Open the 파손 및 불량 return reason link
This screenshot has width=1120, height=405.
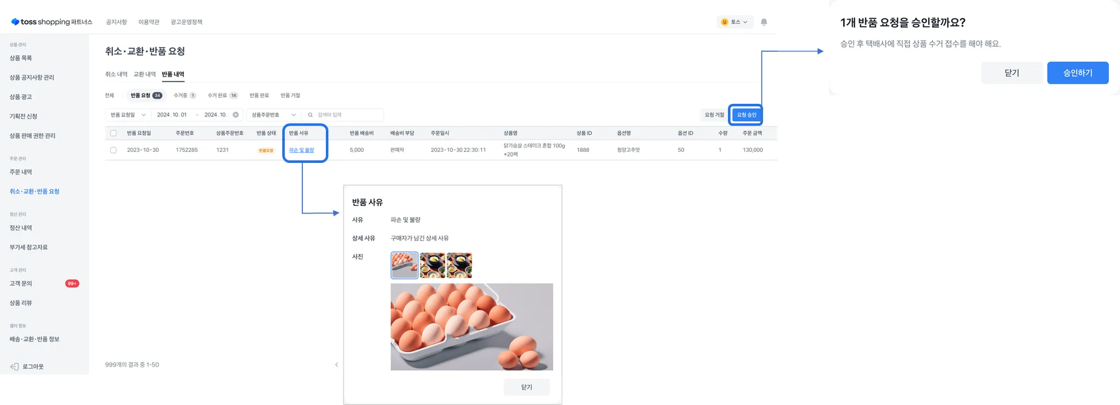(x=301, y=150)
